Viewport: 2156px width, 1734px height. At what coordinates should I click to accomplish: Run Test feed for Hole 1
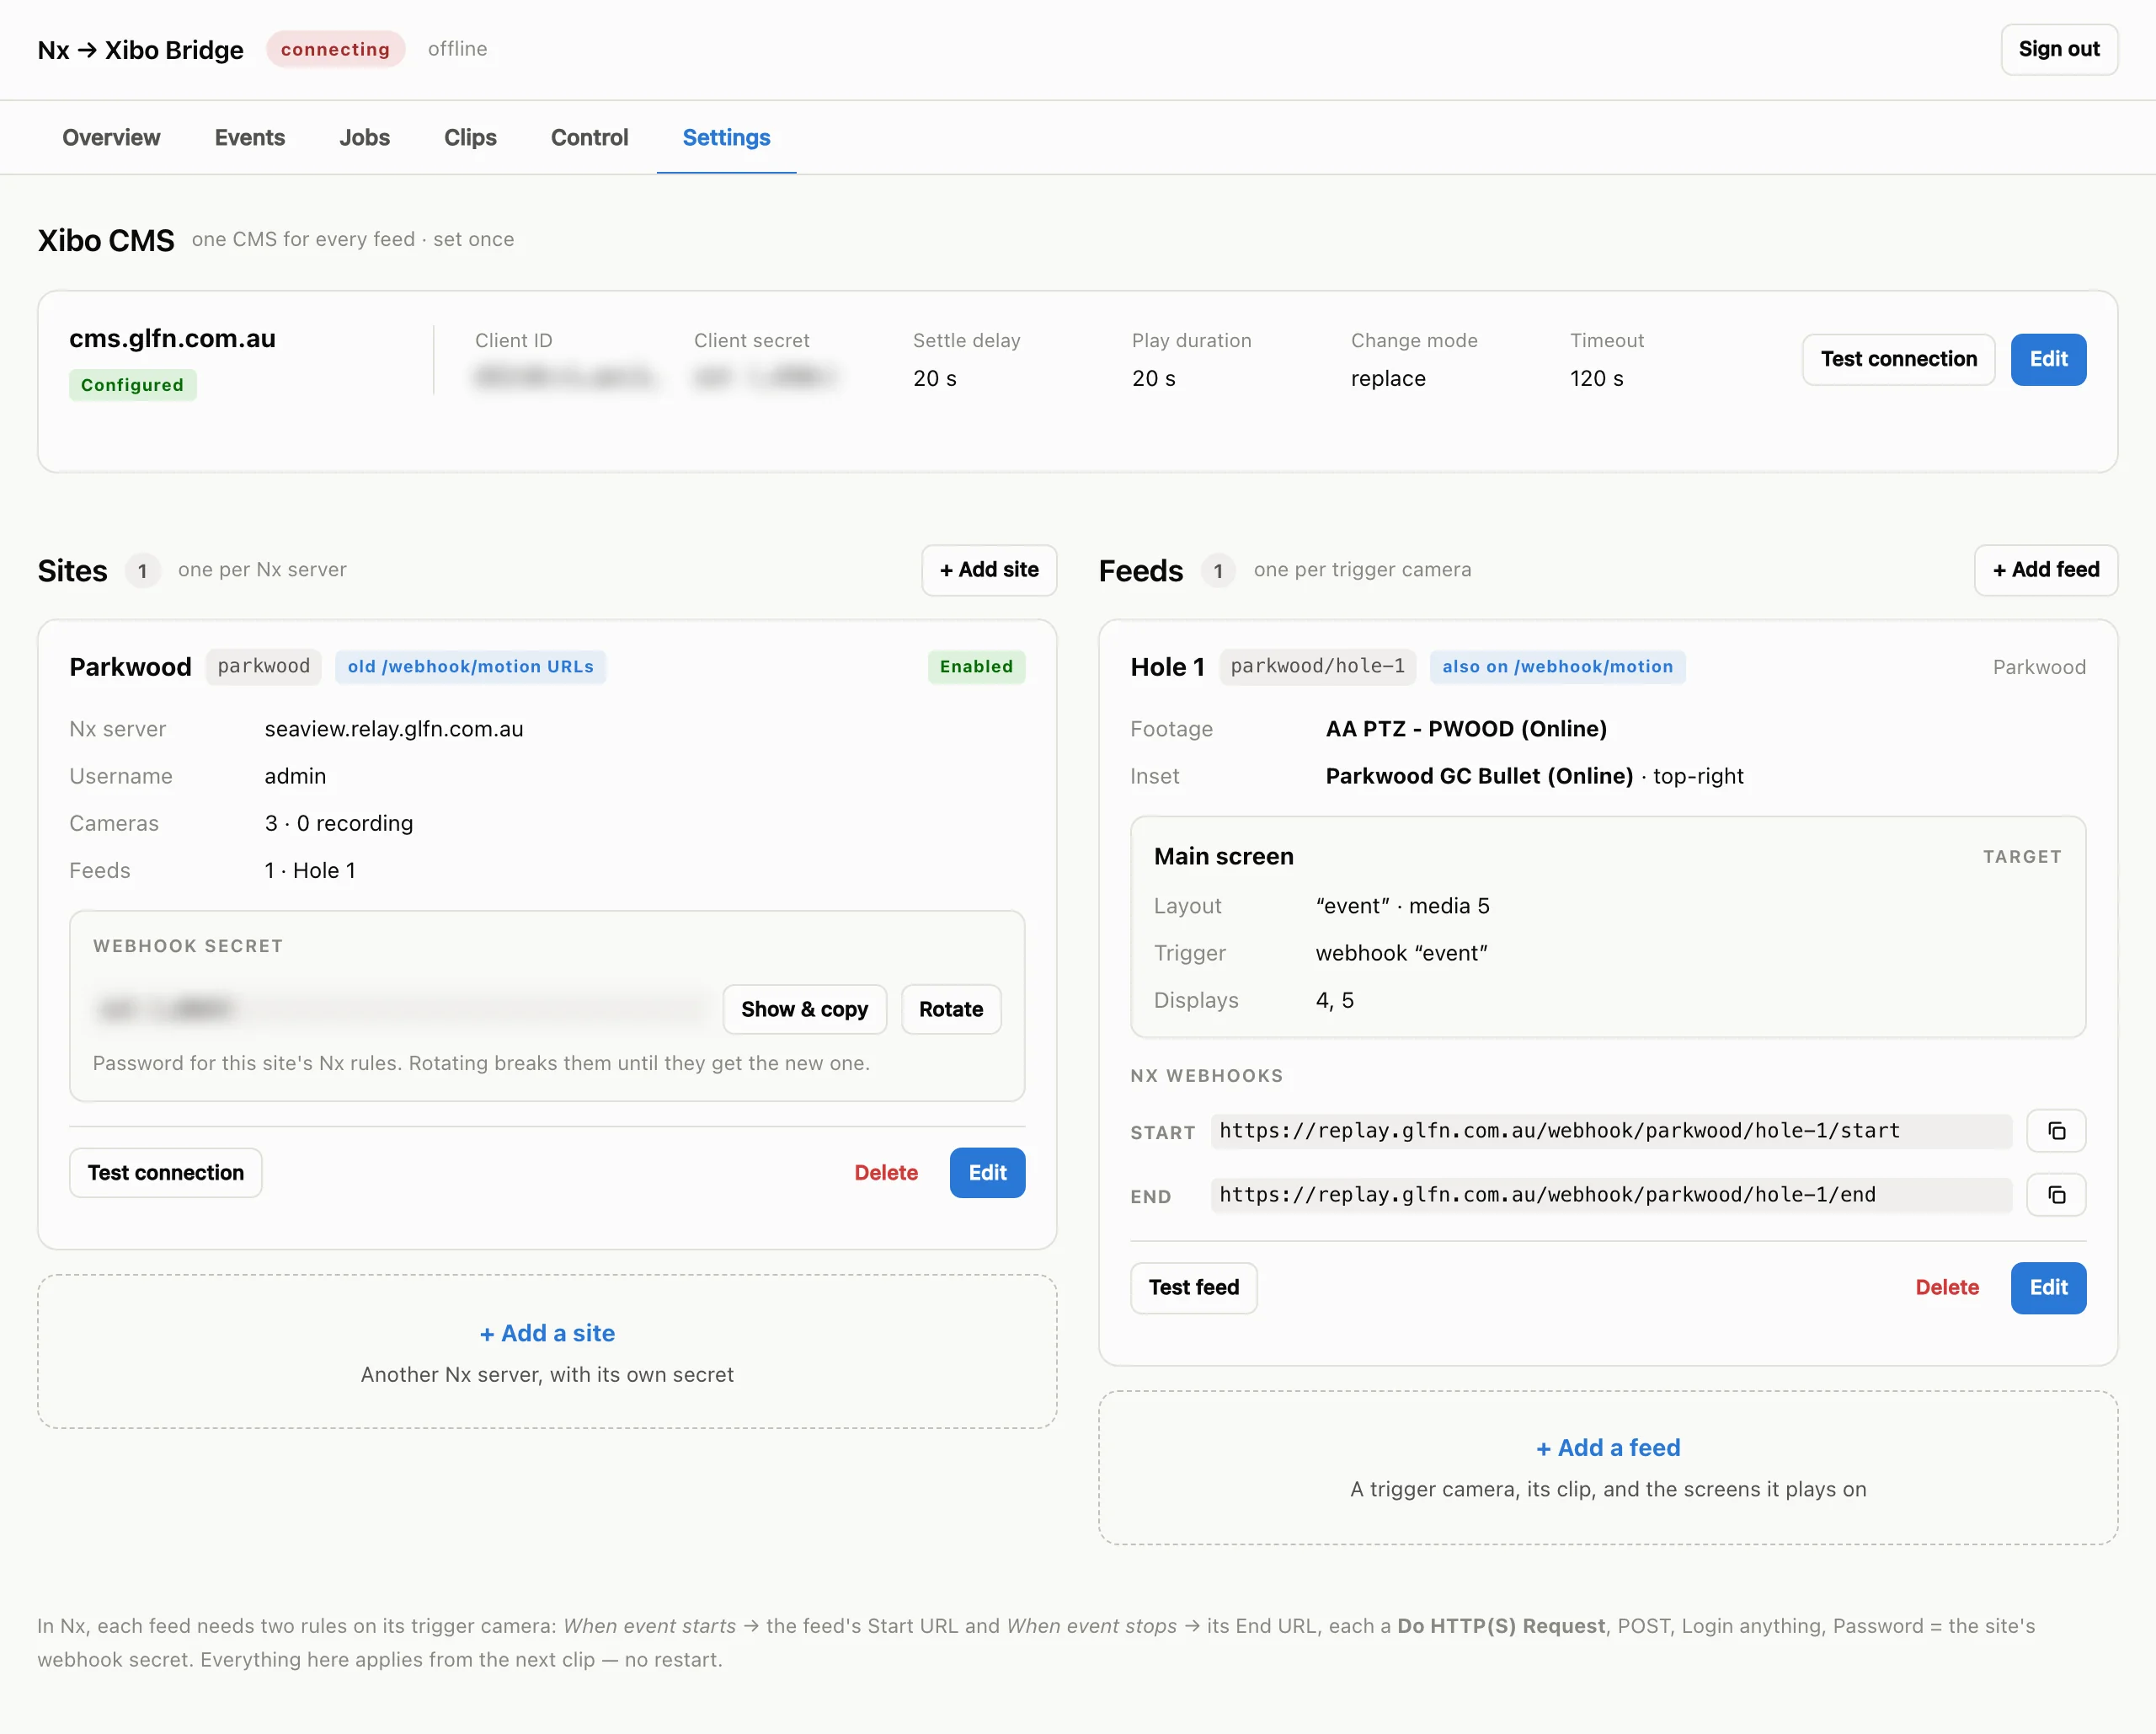pos(1193,1287)
